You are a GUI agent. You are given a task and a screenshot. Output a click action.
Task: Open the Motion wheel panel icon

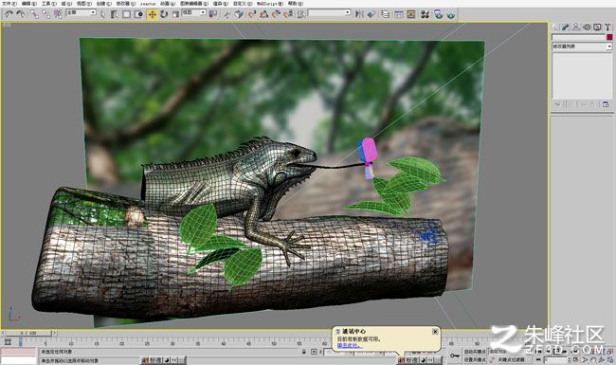click(x=587, y=27)
